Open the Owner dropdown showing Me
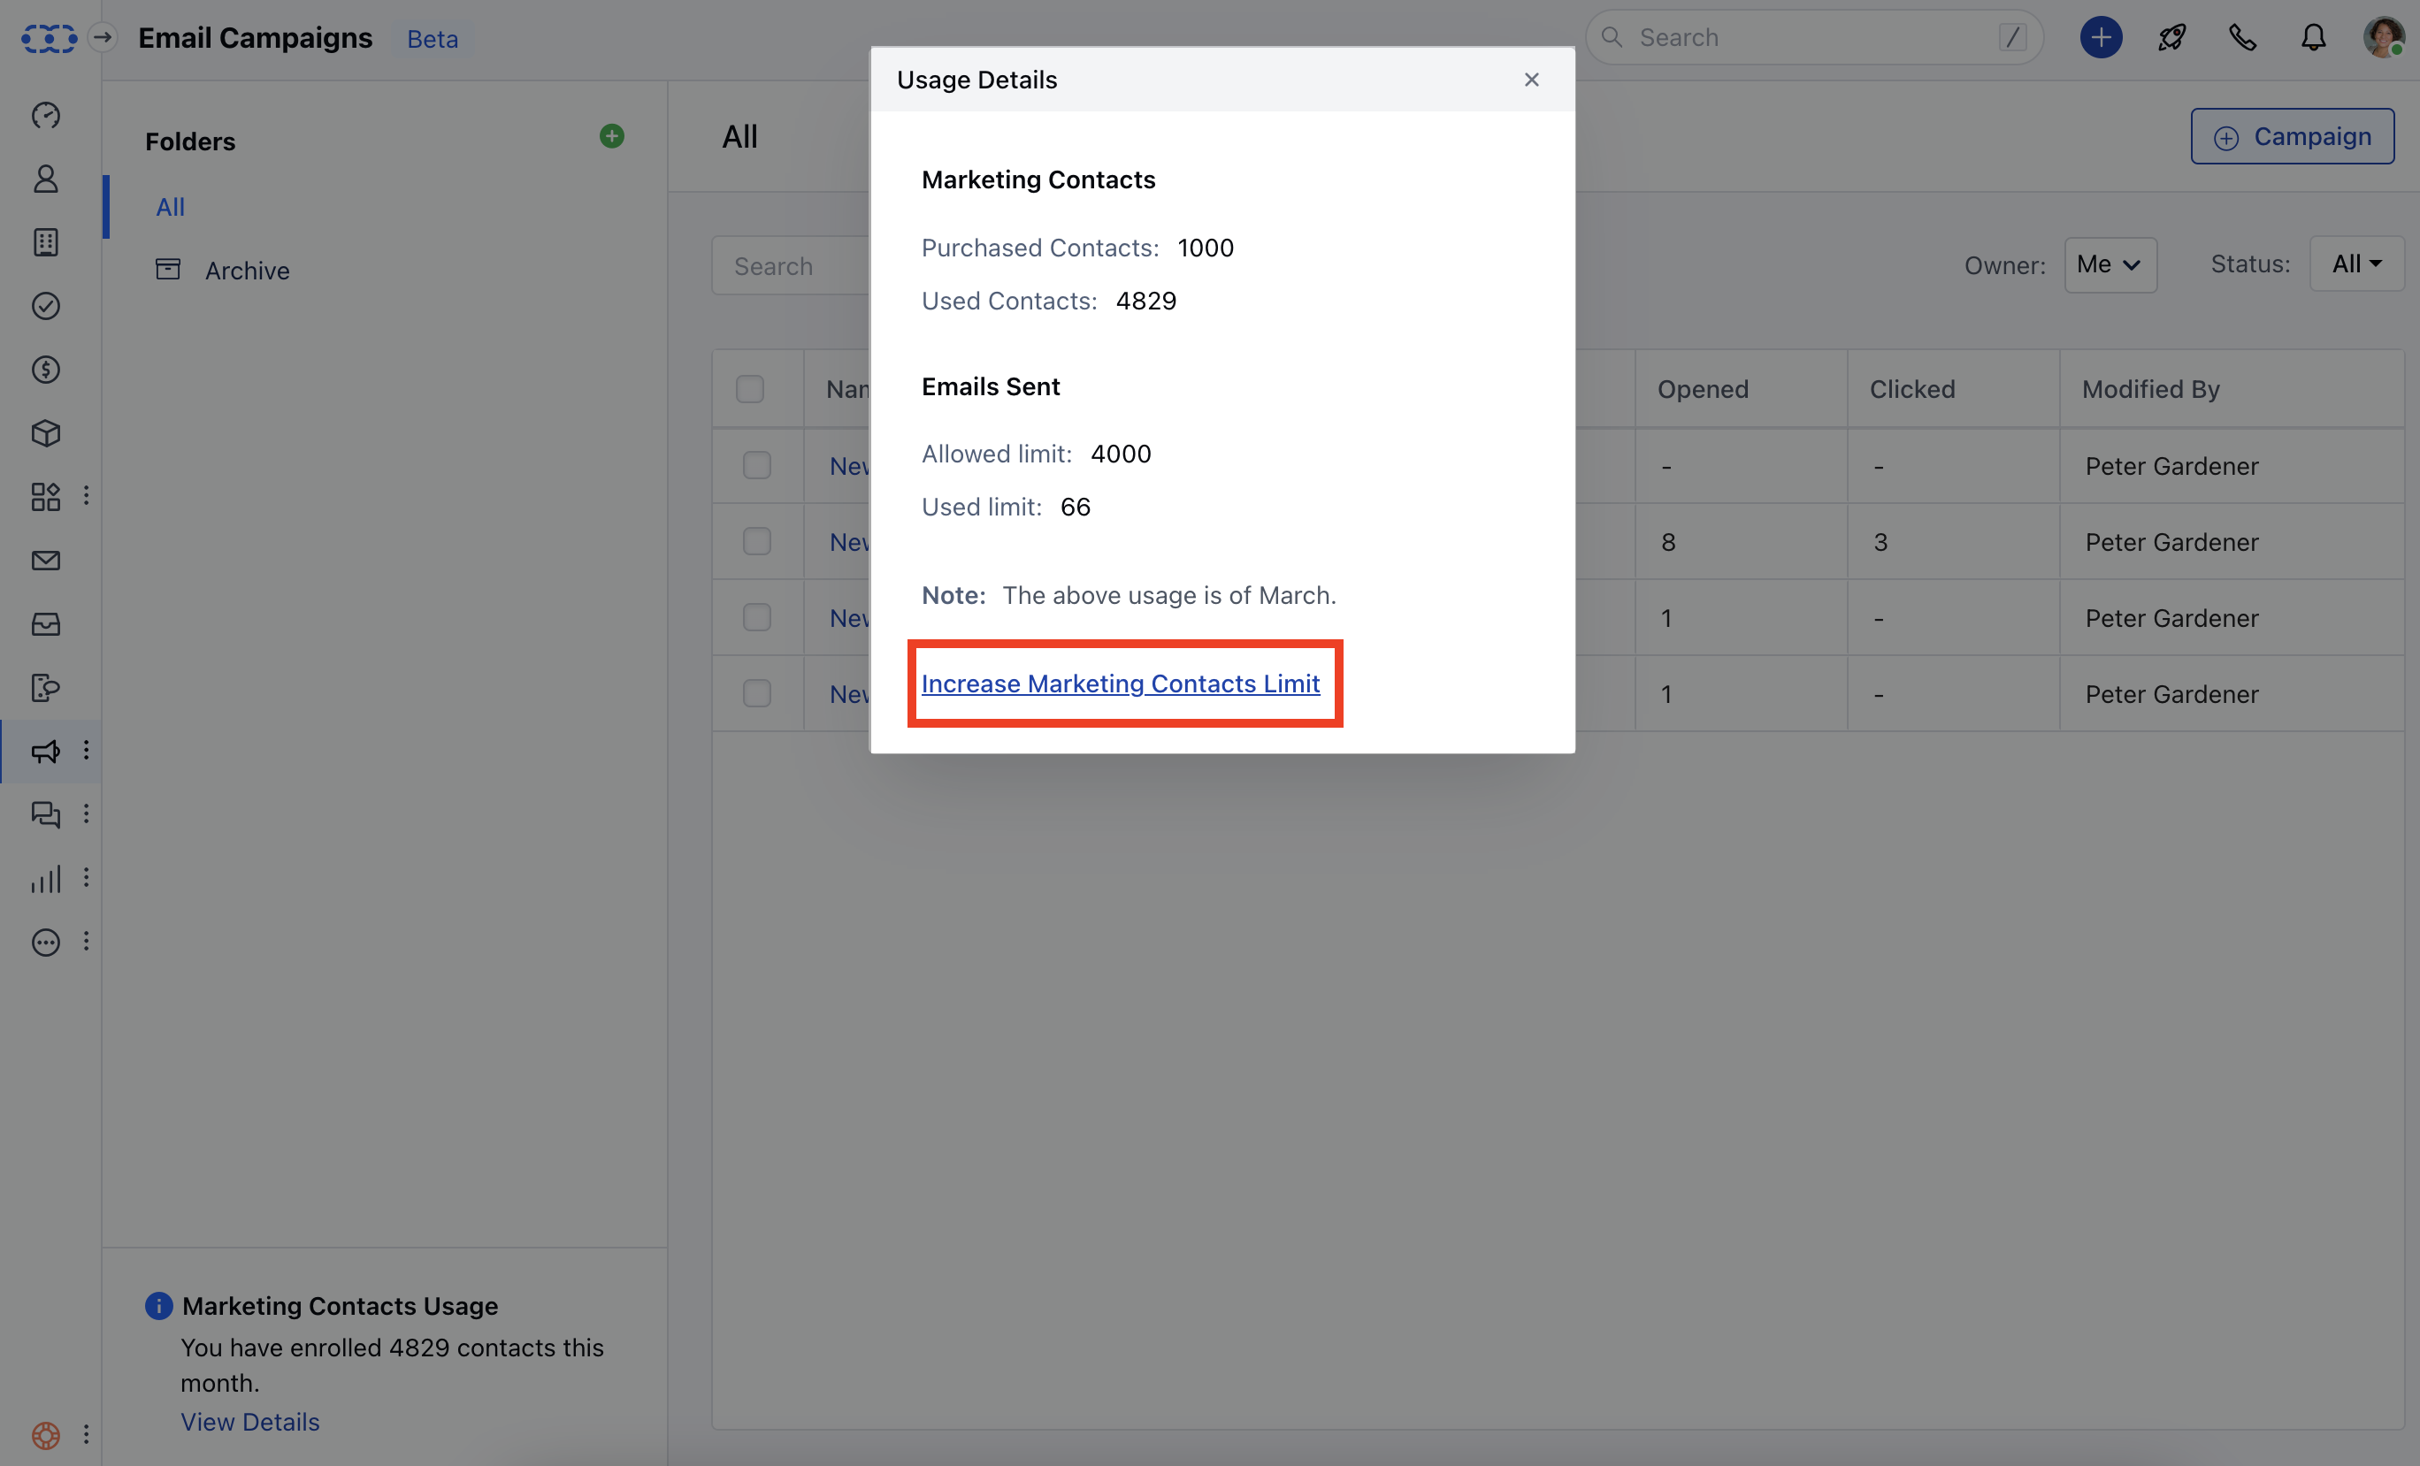The height and width of the screenshot is (1466, 2420). [2110, 264]
